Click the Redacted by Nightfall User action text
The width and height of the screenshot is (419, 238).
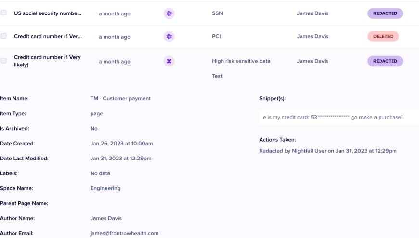pos(327,151)
